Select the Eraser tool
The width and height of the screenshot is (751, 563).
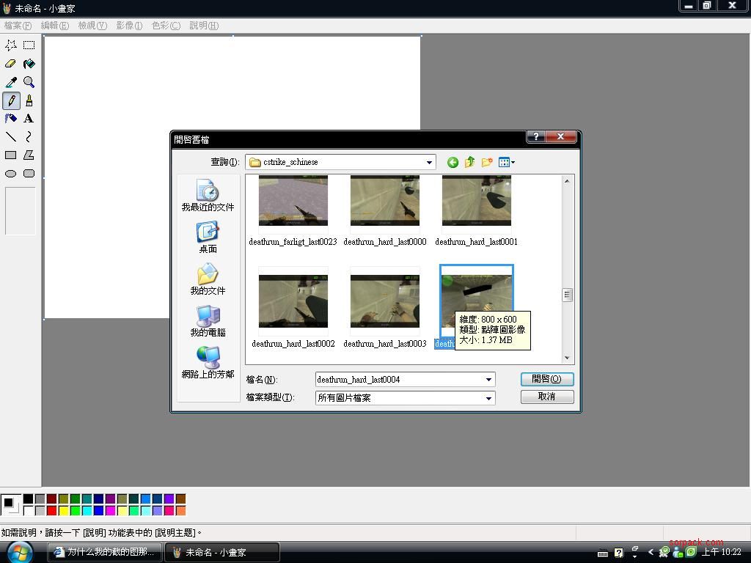(11, 64)
